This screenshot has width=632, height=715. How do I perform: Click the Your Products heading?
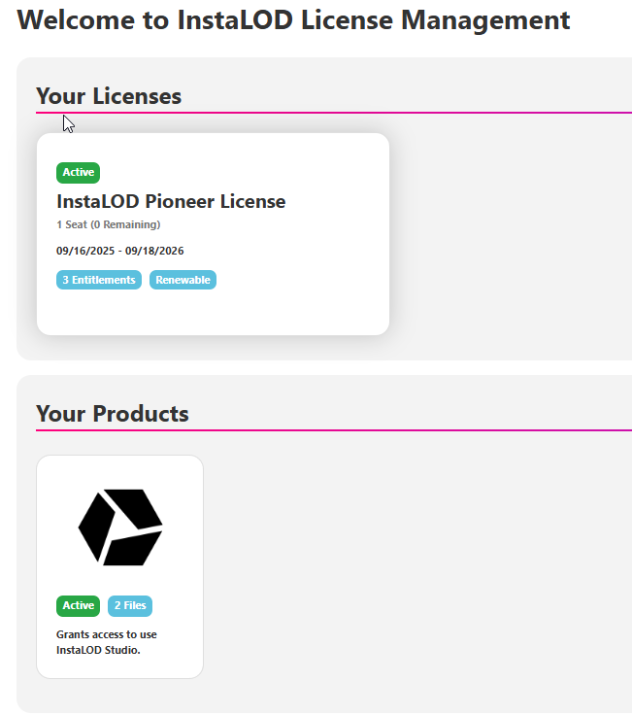coord(113,414)
